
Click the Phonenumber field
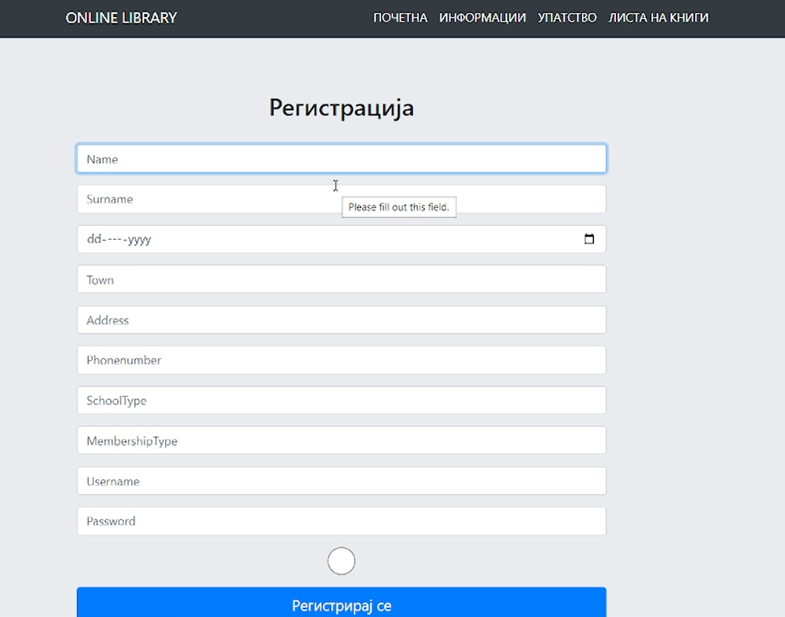(x=341, y=361)
